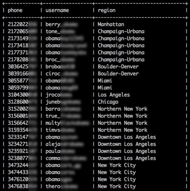Select the username starting with aleja

click(x=65, y=144)
